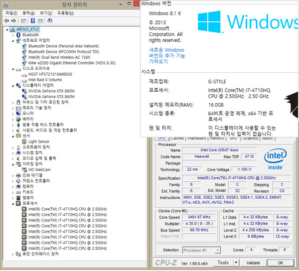299x271 pixels.
Task: Click the storage controller icon beside 저장소 컨트롤러
Action: coord(18,181)
